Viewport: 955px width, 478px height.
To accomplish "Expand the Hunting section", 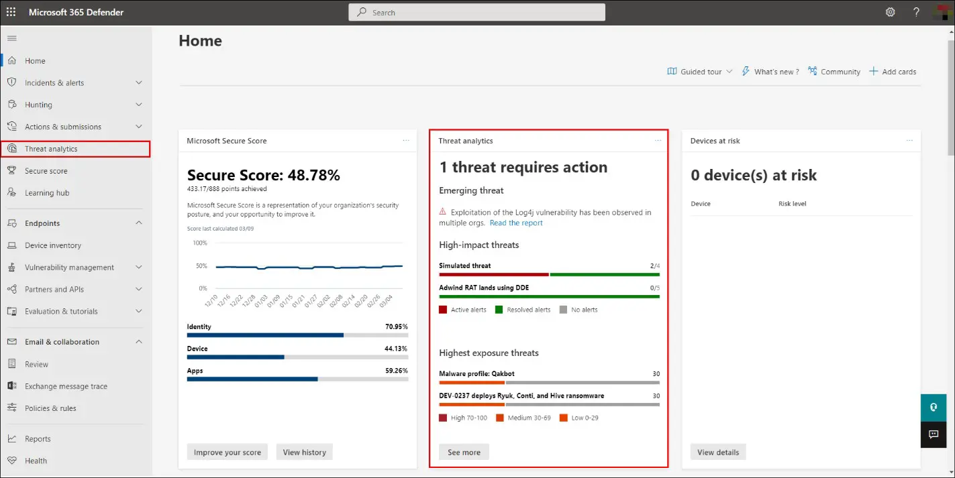I will 139,105.
